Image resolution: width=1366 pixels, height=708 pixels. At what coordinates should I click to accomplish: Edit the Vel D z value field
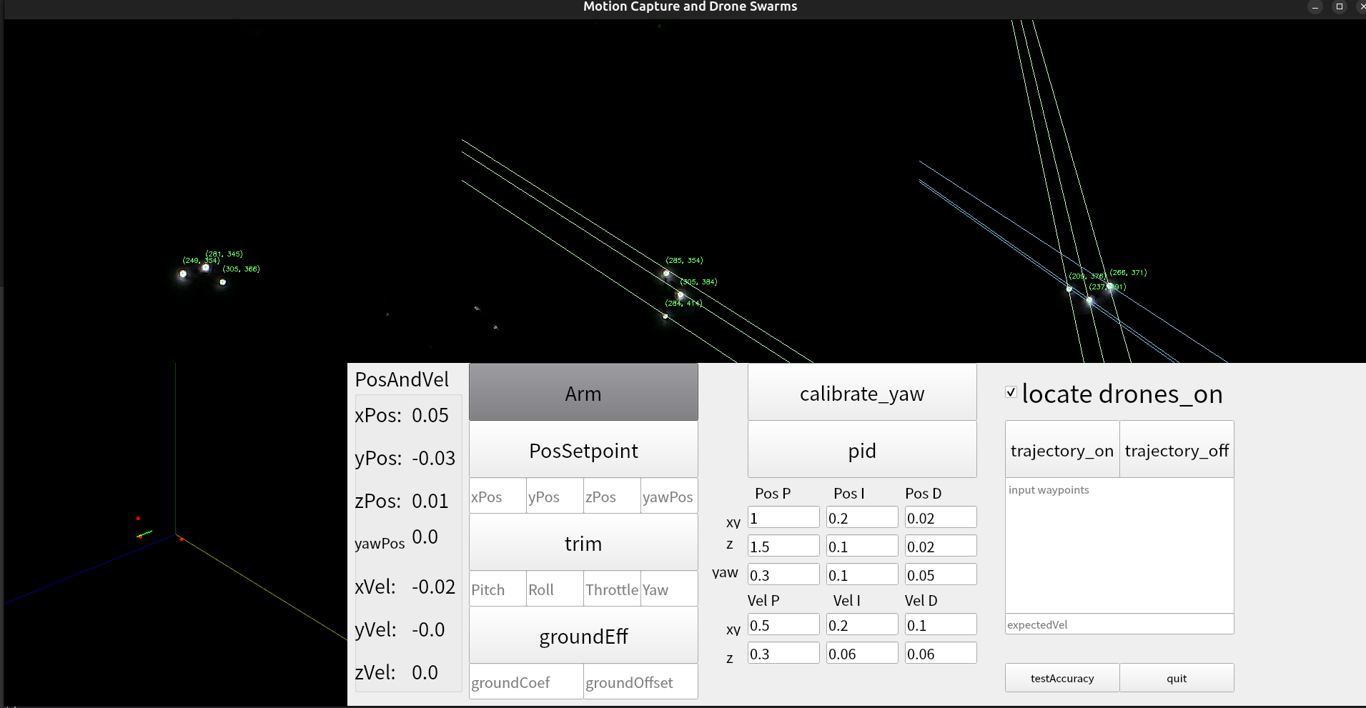pos(940,654)
